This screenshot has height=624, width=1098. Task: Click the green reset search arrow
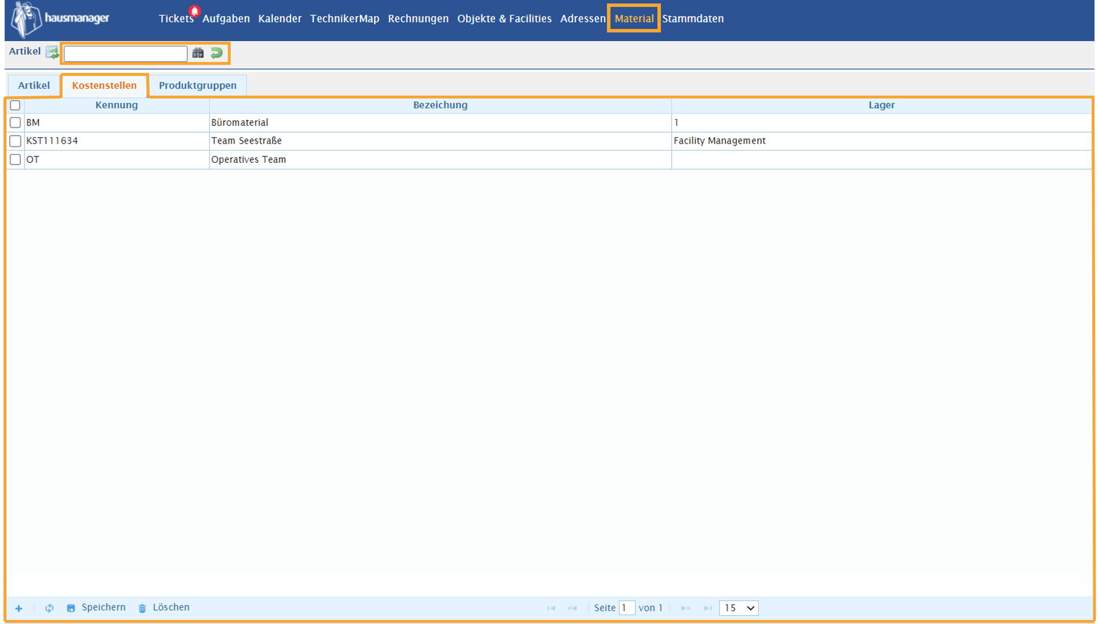click(x=217, y=53)
